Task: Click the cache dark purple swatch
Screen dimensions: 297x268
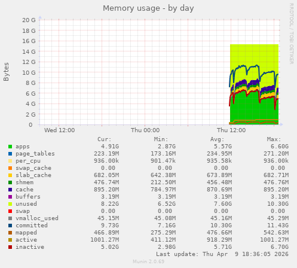Action: coord(10,190)
